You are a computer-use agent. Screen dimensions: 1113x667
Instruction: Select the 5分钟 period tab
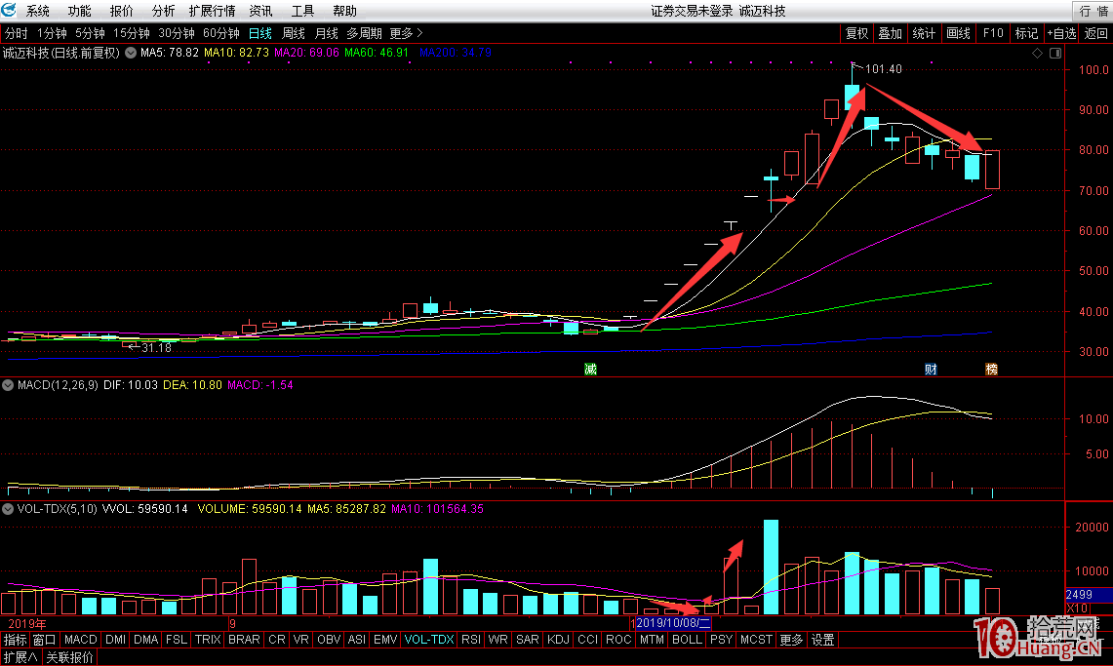click(90, 33)
